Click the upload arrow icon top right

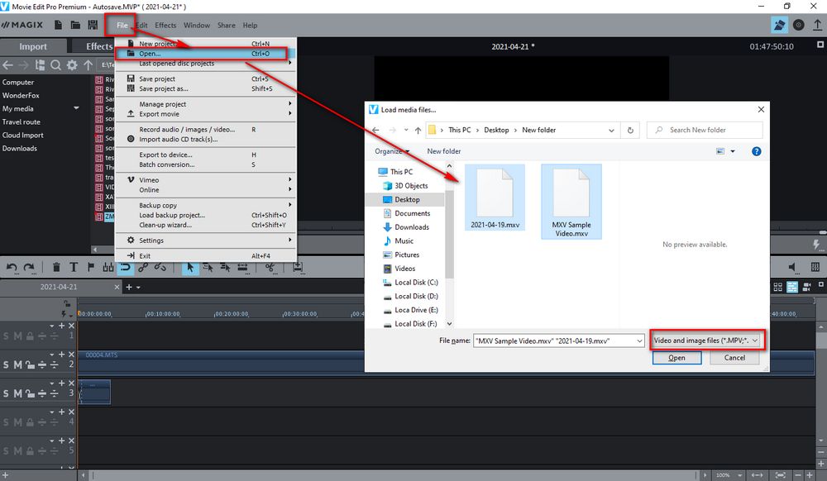(818, 25)
